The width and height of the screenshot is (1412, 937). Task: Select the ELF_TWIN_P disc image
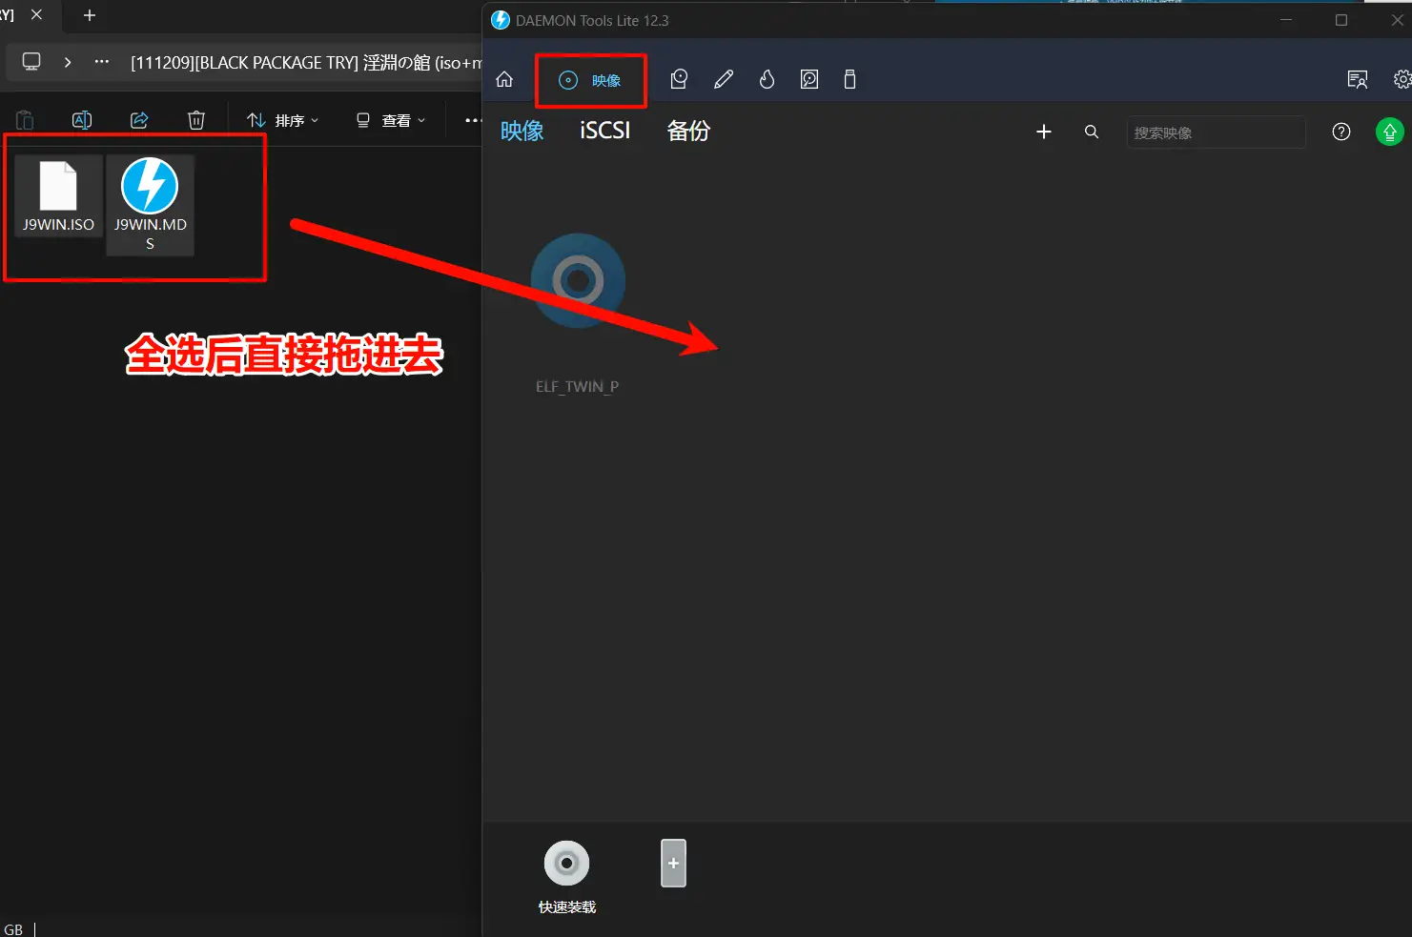pyautogui.click(x=578, y=313)
